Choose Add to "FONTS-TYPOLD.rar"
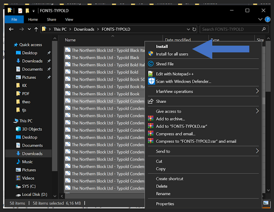 click(x=182, y=126)
